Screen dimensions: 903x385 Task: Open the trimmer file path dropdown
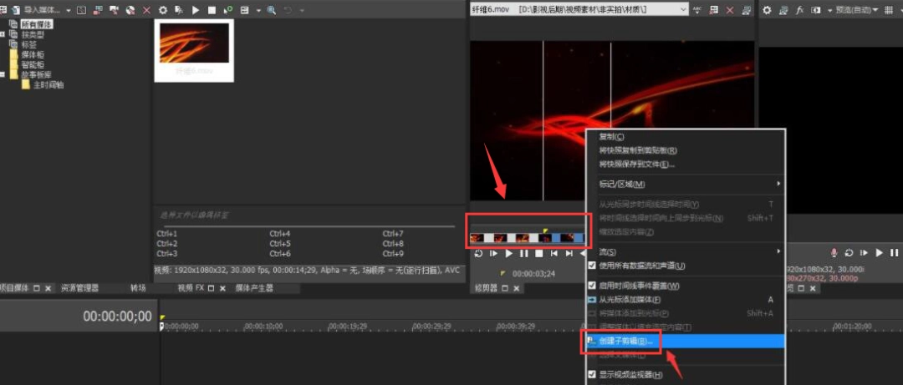point(683,10)
